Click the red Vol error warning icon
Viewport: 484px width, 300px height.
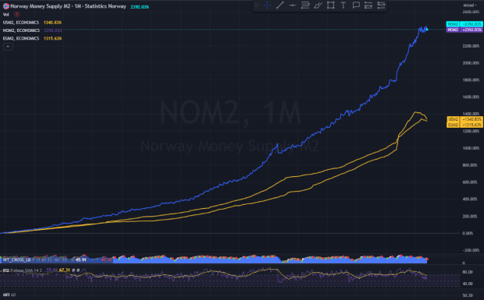(x=17, y=14)
